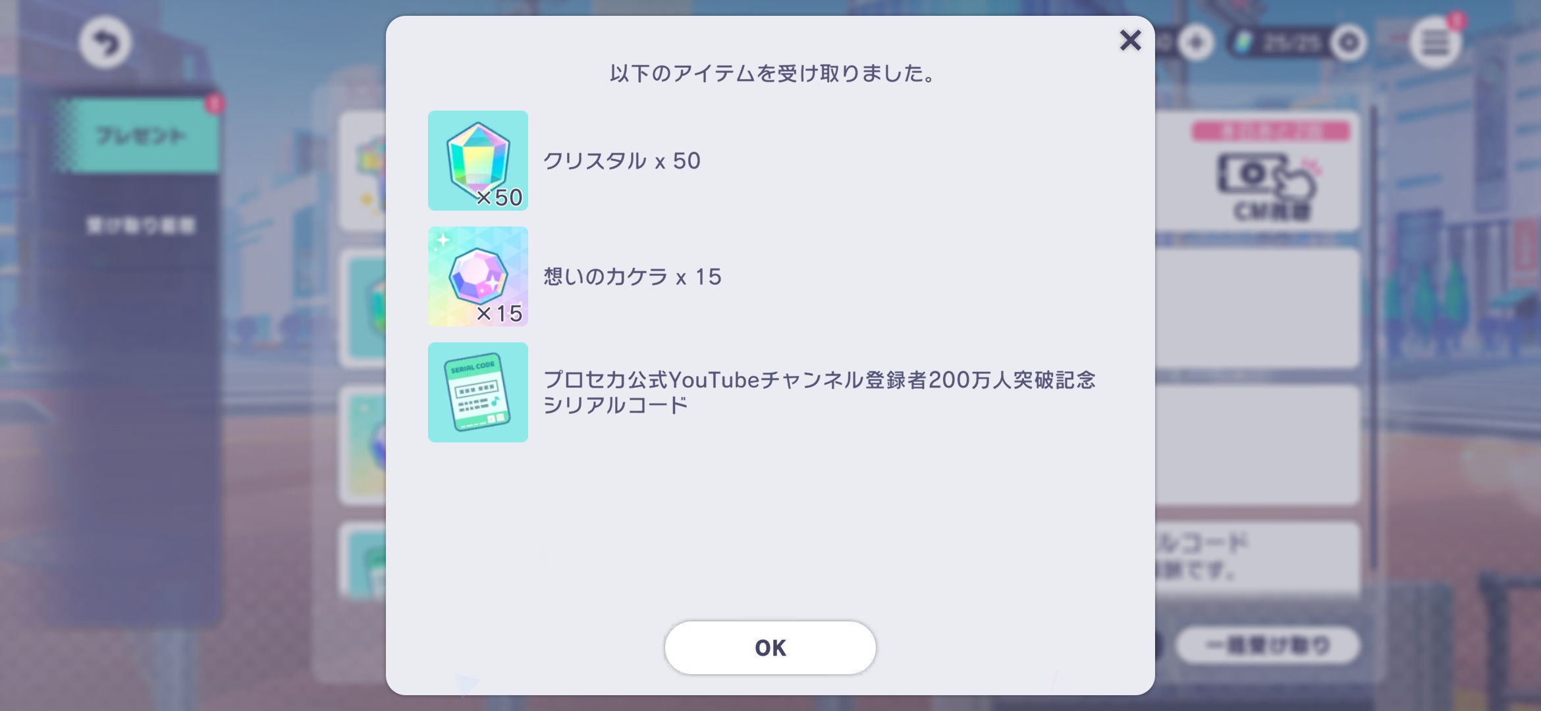Select the blurred second sidebar tab

point(140,226)
